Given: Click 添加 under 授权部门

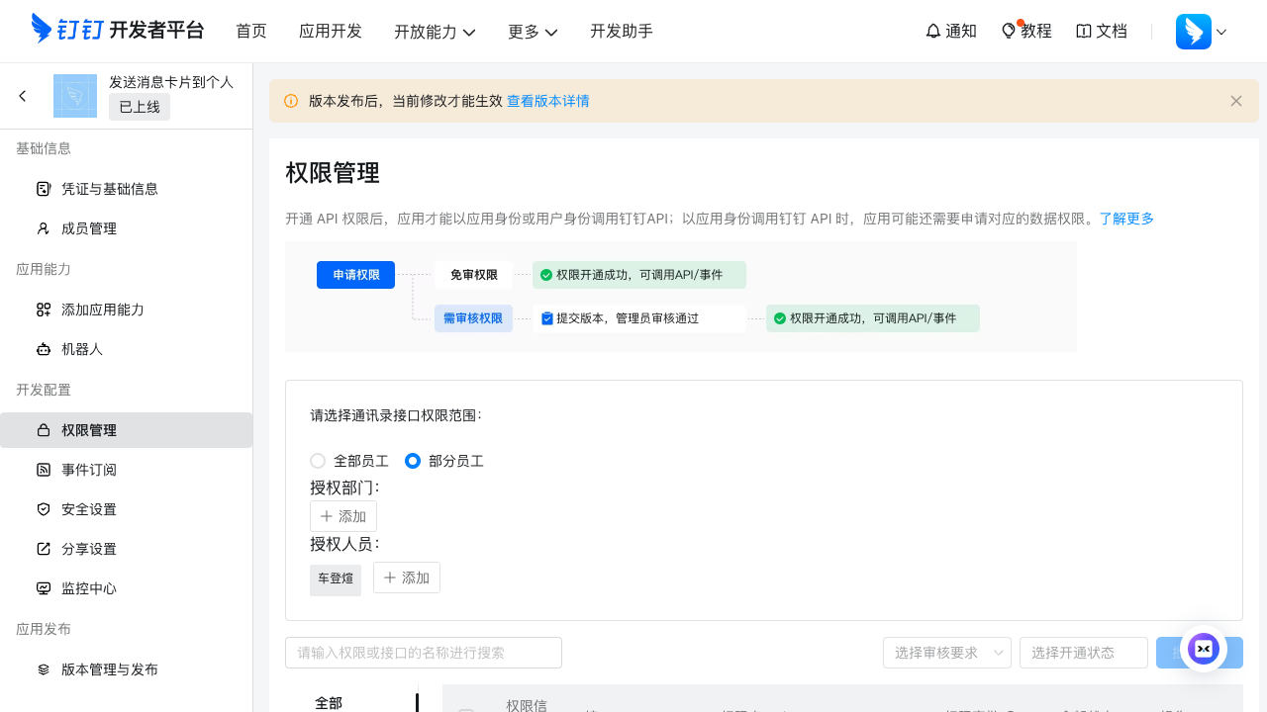Looking at the screenshot, I should coord(342,516).
